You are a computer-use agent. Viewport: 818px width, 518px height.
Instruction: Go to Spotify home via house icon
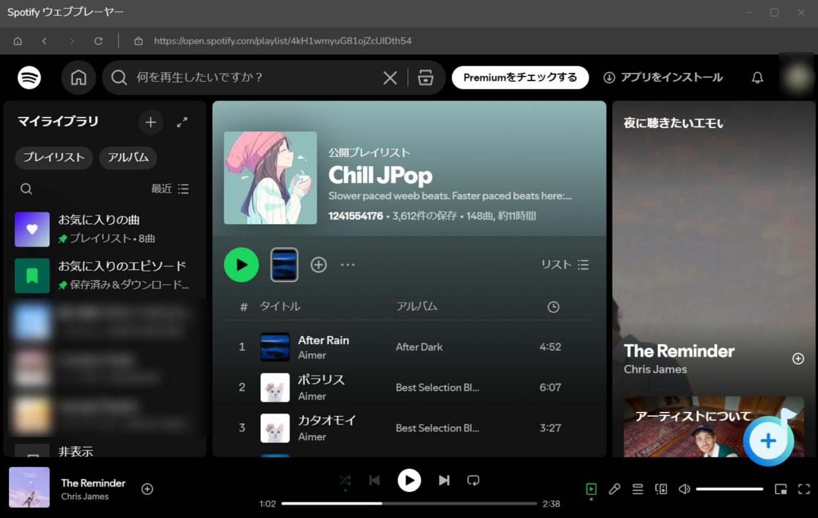[x=78, y=77]
